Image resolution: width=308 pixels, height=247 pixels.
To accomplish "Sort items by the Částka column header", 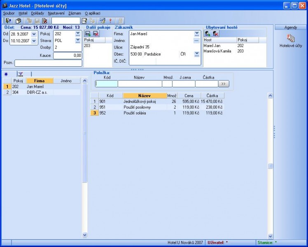I will click(x=212, y=96).
